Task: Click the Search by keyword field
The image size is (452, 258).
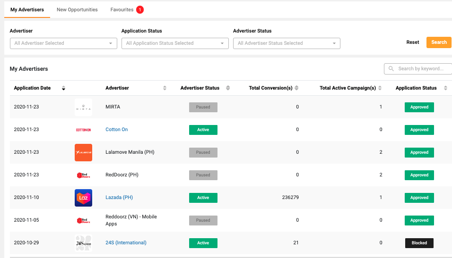Action: click(417, 69)
